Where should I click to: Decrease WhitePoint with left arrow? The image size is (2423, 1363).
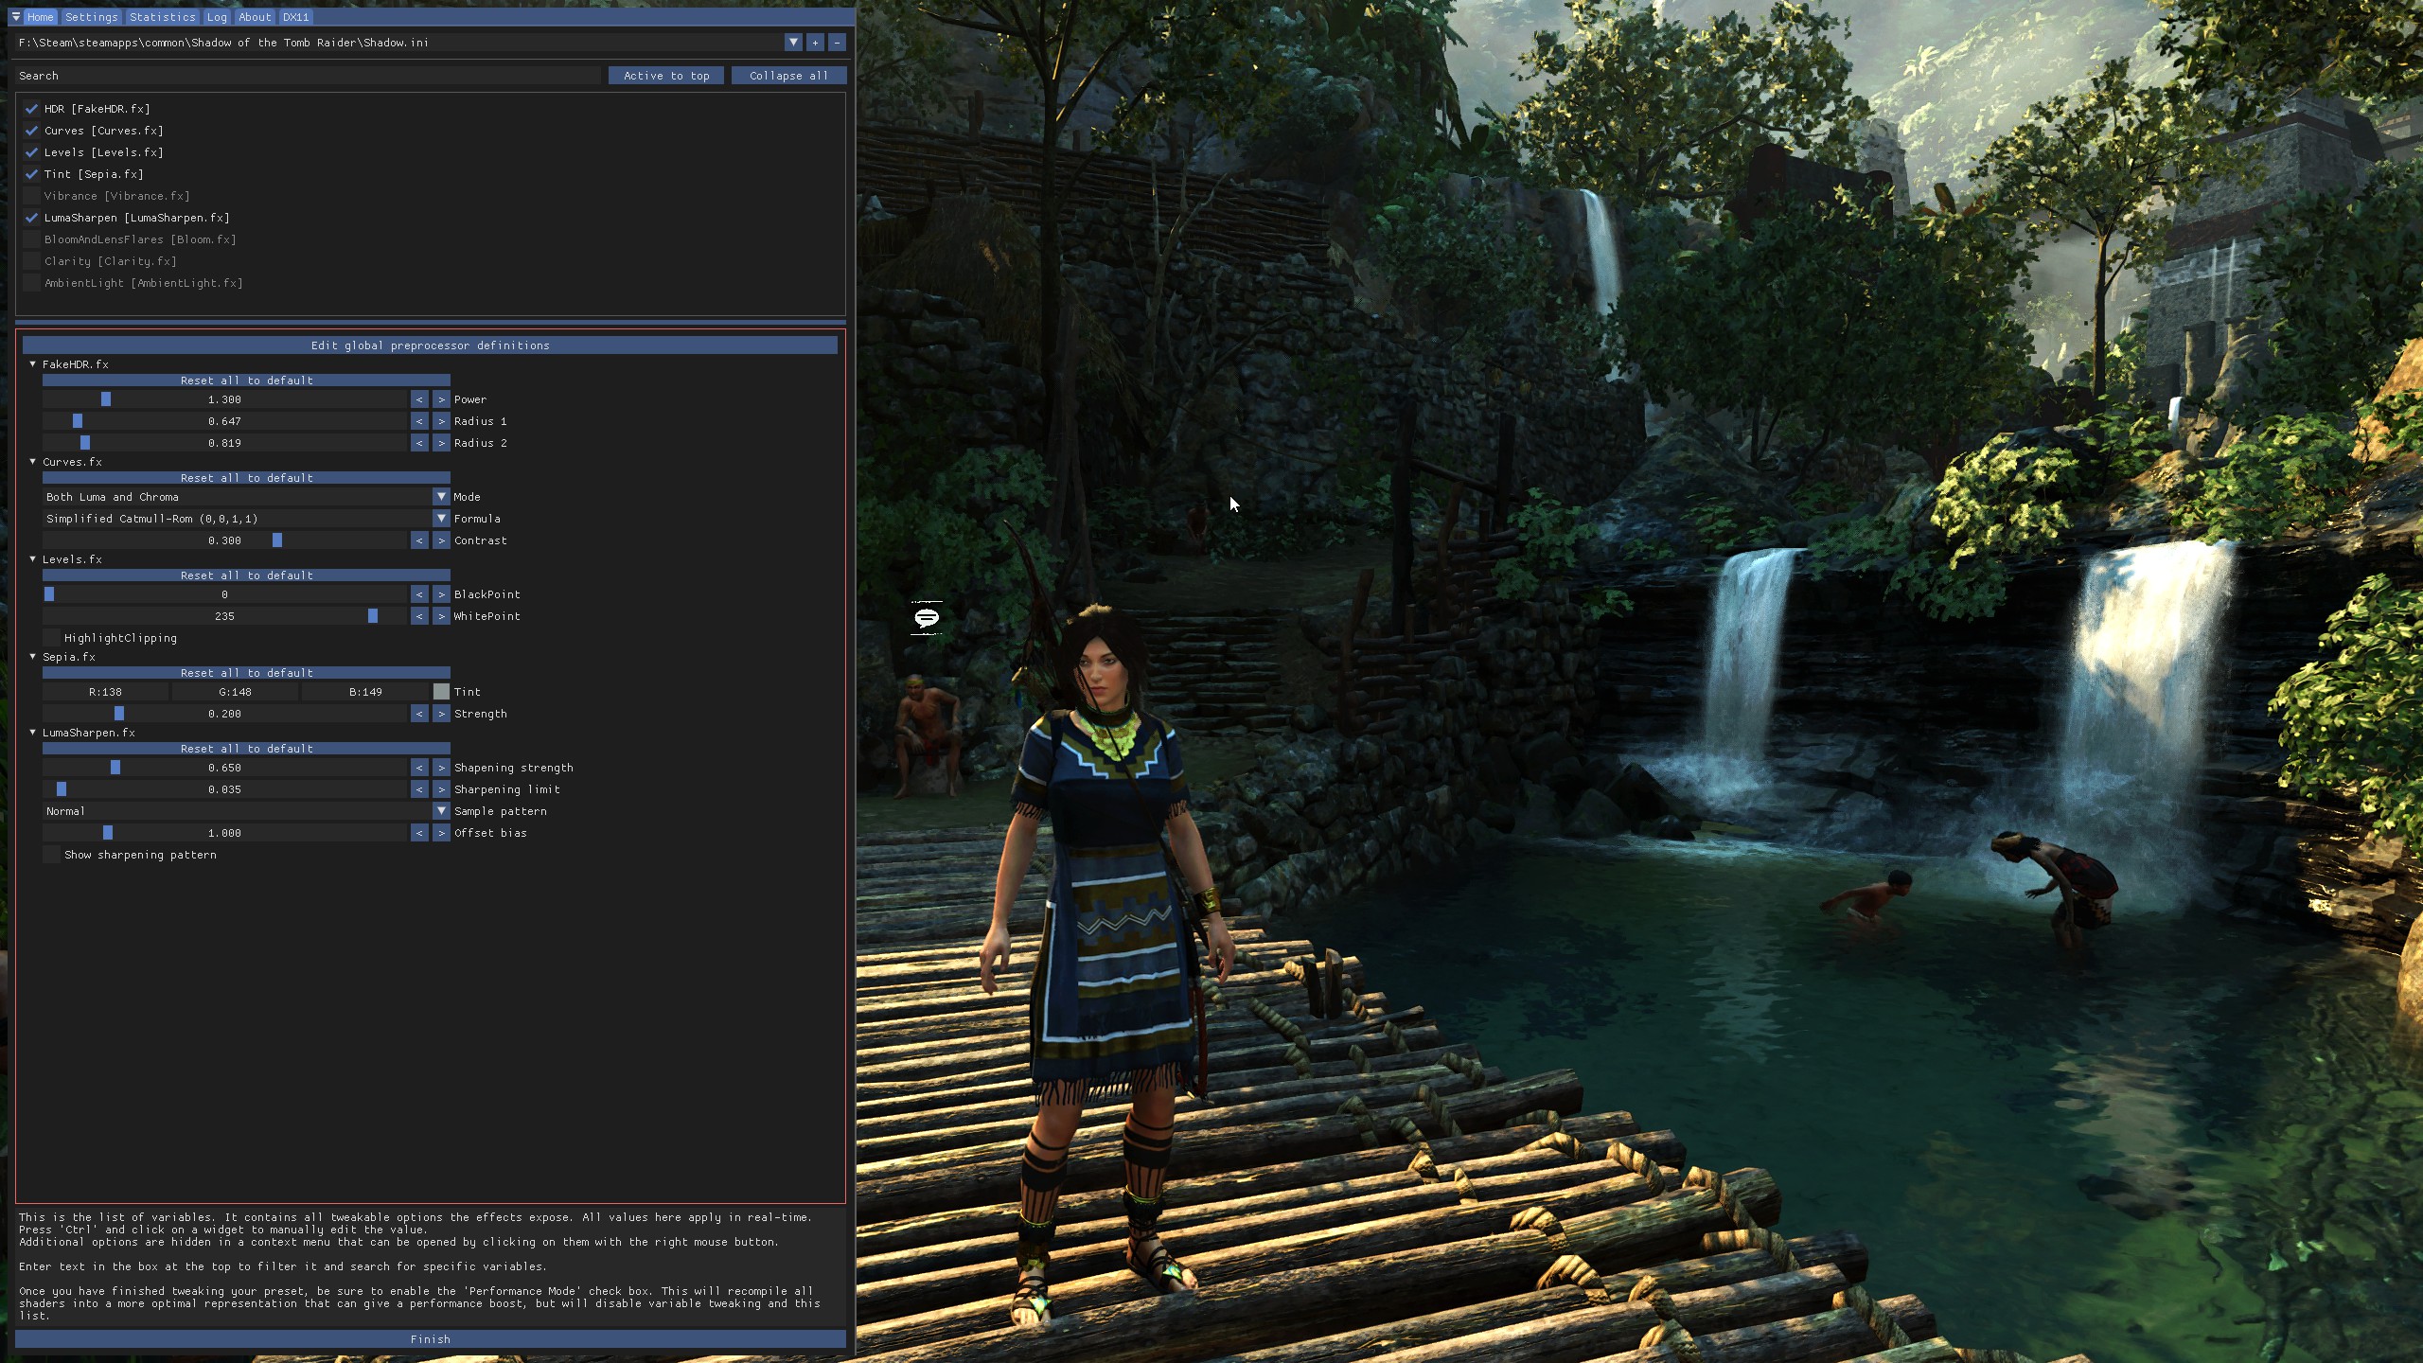click(419, 616)
